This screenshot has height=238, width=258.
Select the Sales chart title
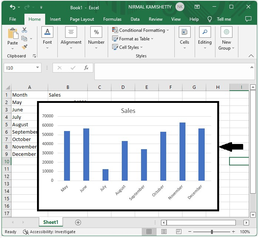pos(128,111)
